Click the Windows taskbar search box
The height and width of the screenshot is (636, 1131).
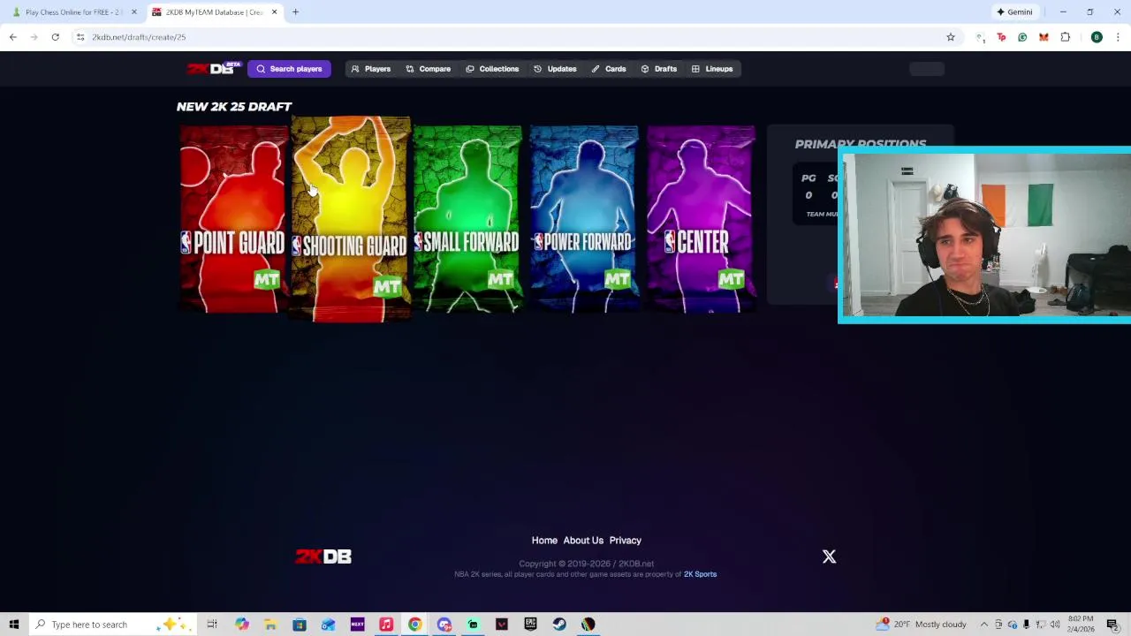click(113, 625)
